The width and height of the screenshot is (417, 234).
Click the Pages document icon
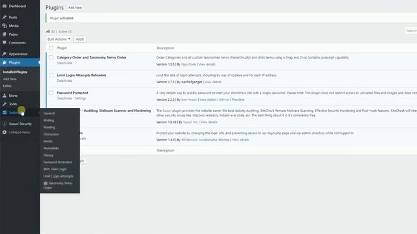pos(5,34)
